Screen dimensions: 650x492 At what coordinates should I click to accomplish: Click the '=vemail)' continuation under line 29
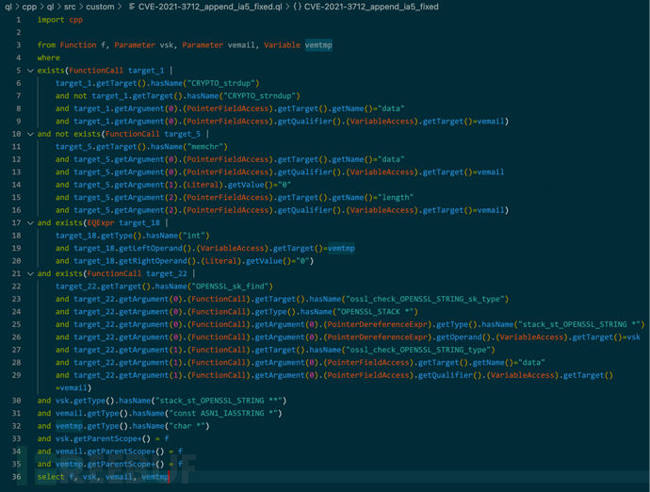(73, 388)
